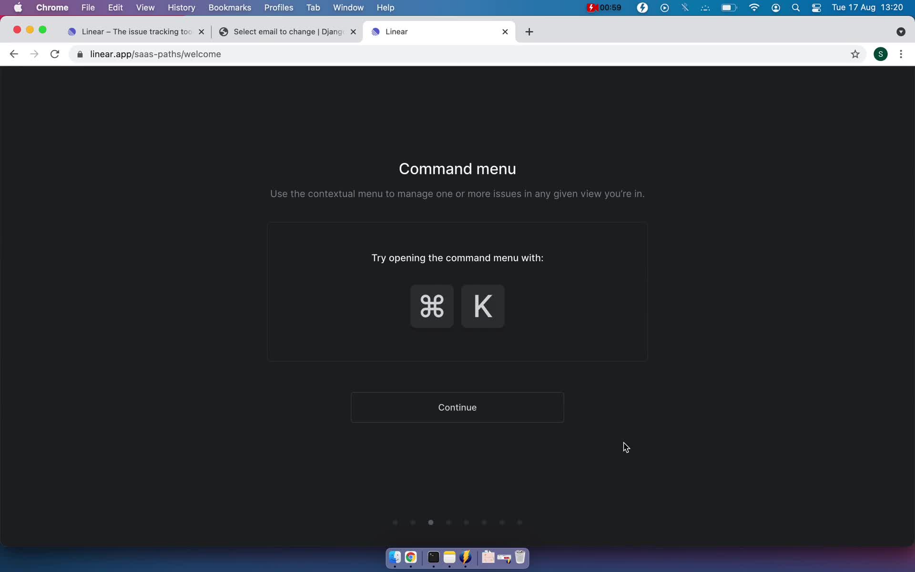Click the Continue button

point(457,407)
